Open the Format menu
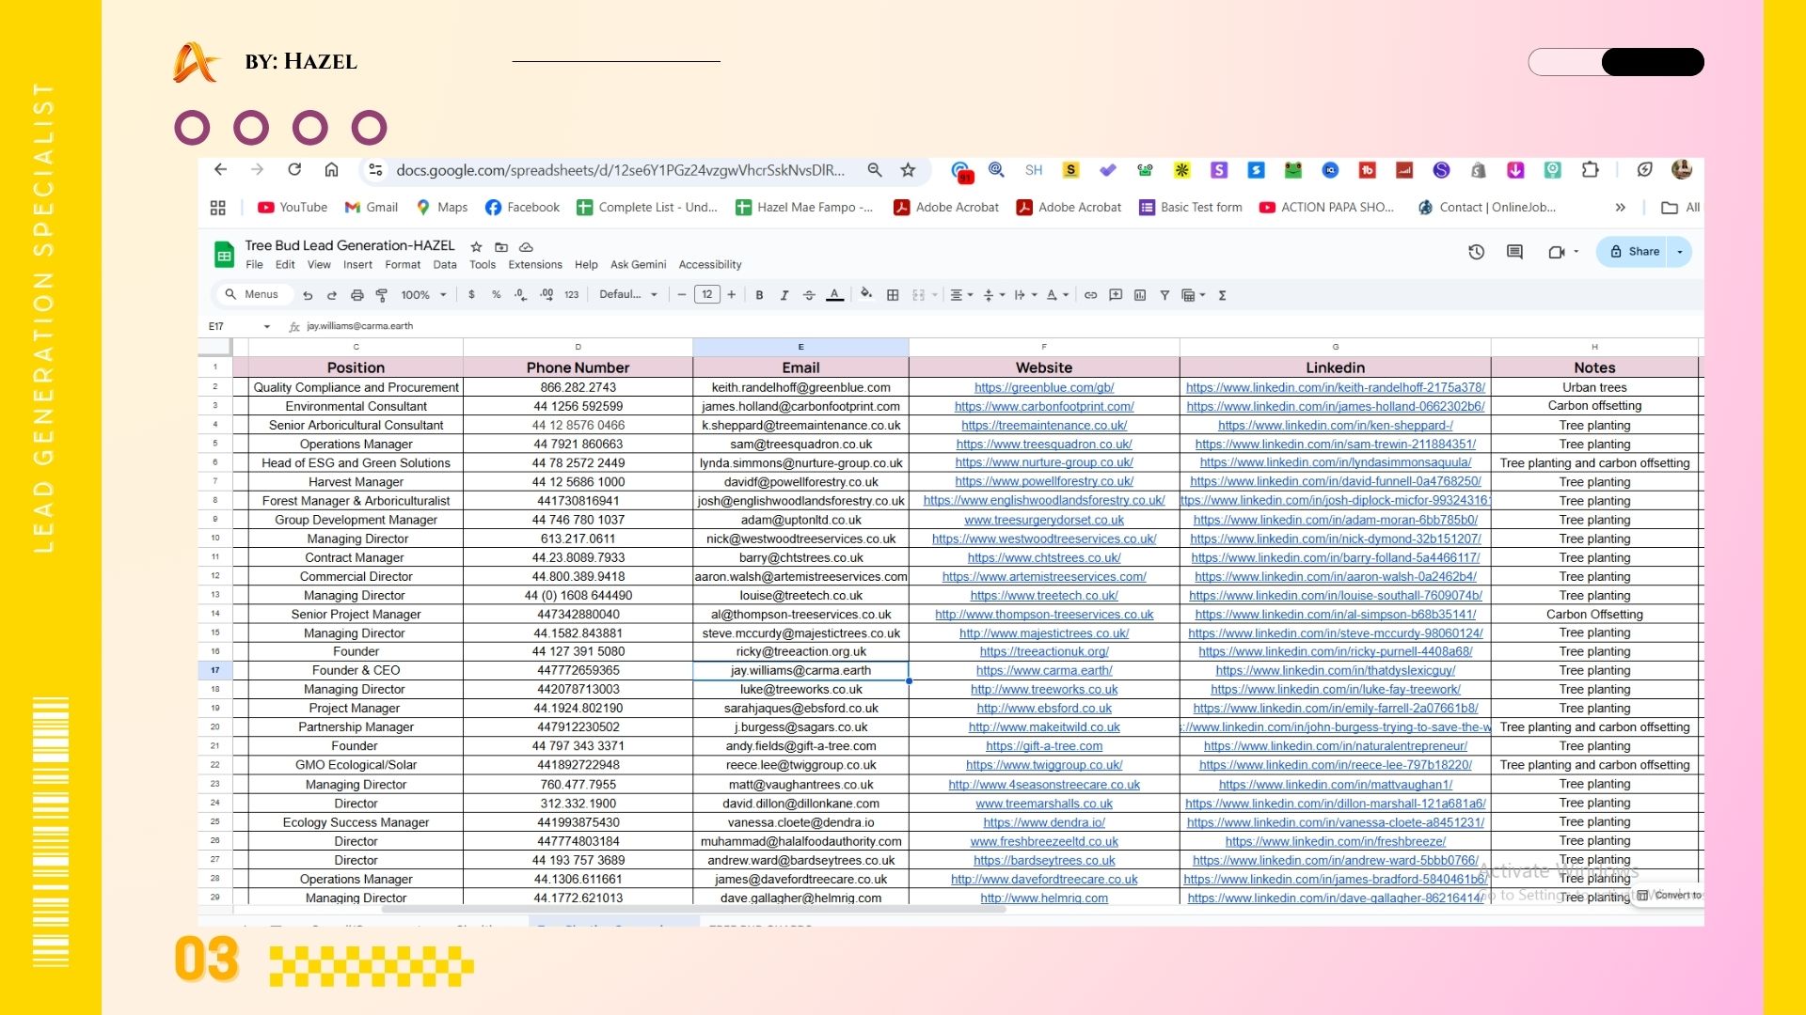The image size is (1806, 1015). (x=403, y=265)
